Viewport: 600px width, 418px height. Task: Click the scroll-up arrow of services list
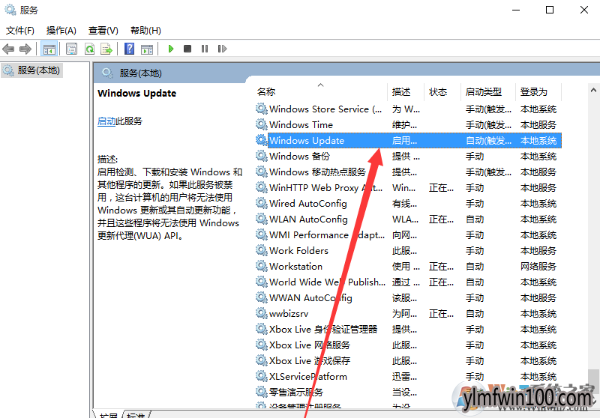pos(593,90)
